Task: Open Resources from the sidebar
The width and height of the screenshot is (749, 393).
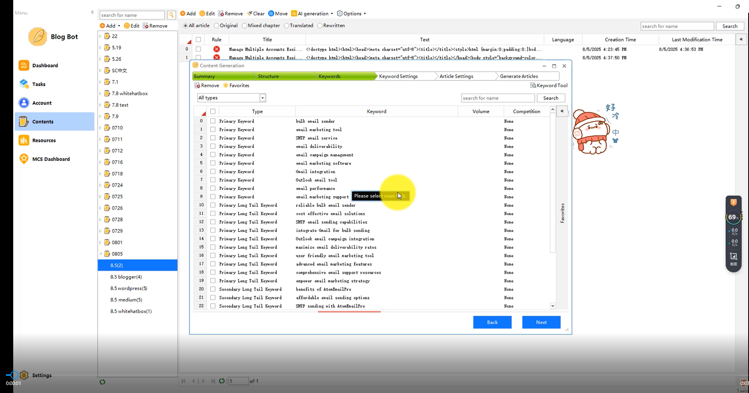Action: pos(24,140)
